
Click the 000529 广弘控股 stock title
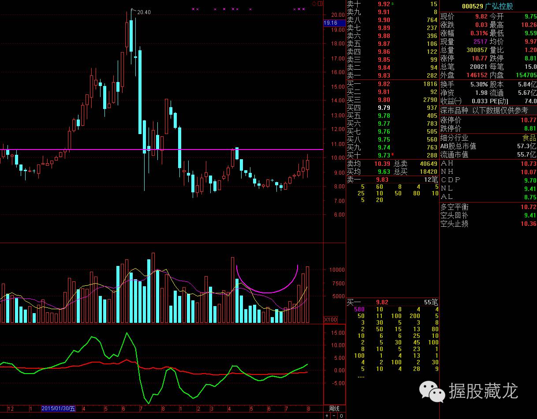coord(487,6)
